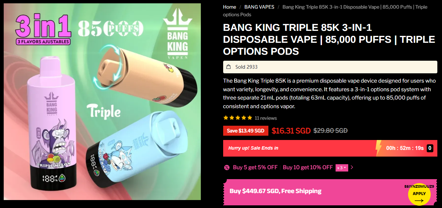This screenshot has width=442, height=208.
Task: Open the x3 discount tiers dropdown
Action: pos(342,168)
